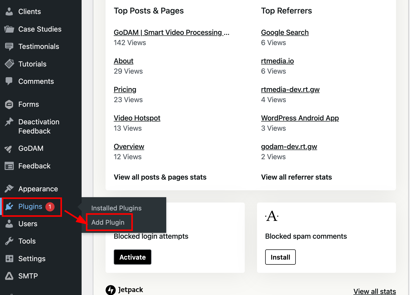Select Add Plugin from submenu
Image resolution: width=410 pixels, height=295 pixels.
pyautogui.click(x=108, y=222)
